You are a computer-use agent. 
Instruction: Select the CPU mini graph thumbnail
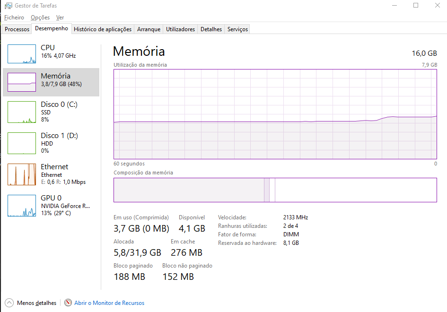coord(22,54)
